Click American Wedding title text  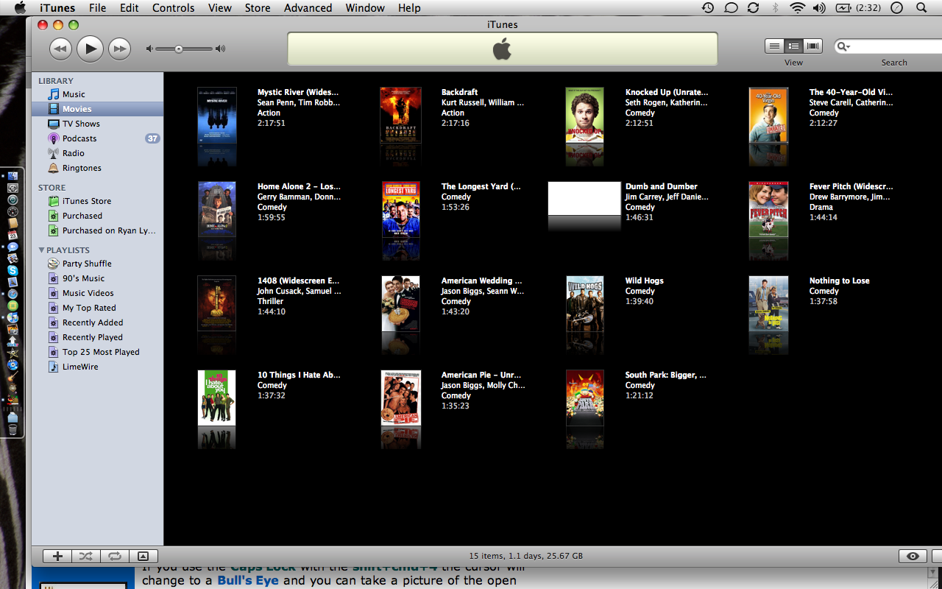click(x=481, y=281)
